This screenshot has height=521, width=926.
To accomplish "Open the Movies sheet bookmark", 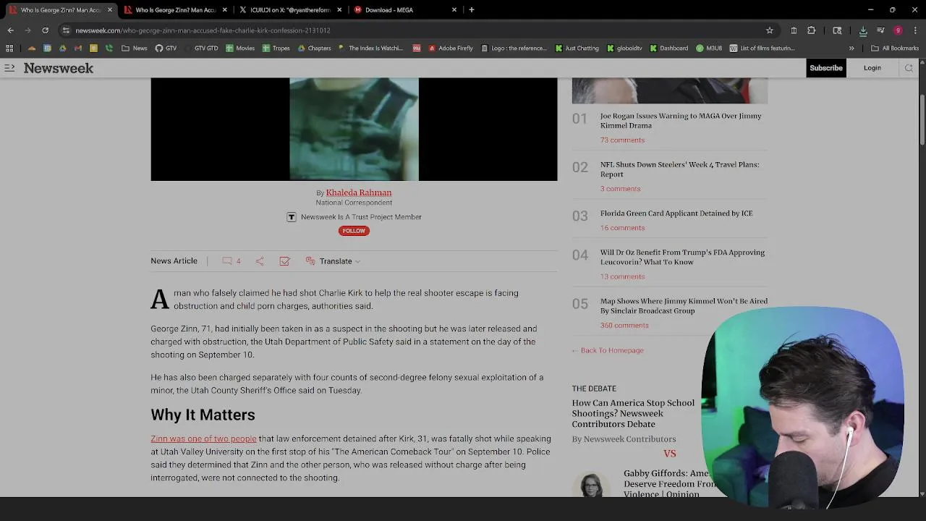I will tap(240, 48).
